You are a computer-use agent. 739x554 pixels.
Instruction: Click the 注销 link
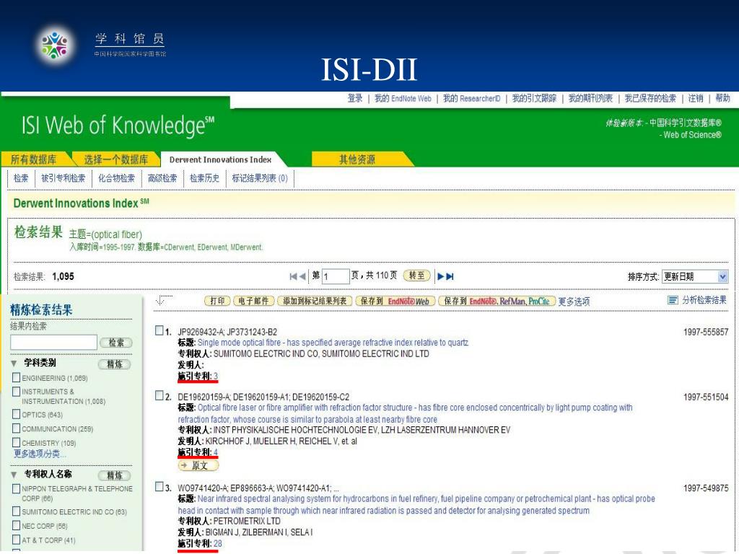tap(696, 98)
